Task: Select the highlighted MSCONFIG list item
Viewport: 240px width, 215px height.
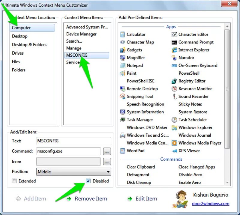Action: [x=87, y=55]
